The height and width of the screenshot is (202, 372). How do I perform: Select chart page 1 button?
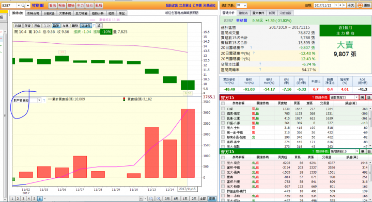point(12,199)
